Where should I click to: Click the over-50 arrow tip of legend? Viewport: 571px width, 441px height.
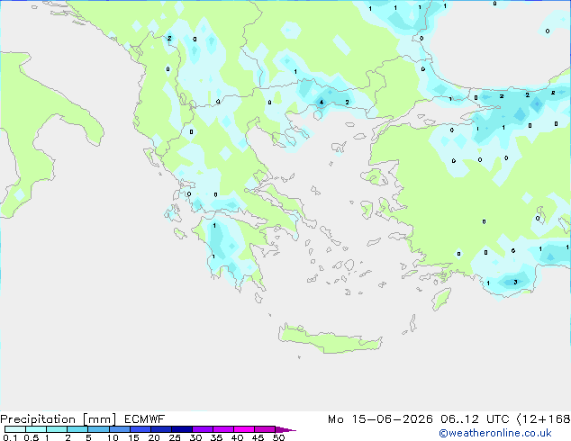[x=285, y=429]
